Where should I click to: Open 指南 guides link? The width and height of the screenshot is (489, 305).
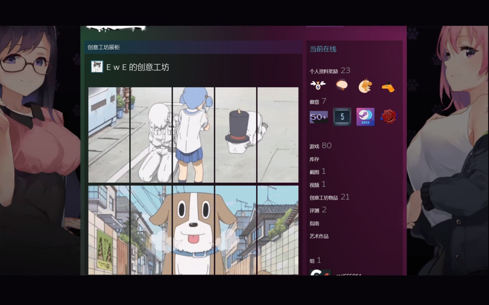click(314, 223)
